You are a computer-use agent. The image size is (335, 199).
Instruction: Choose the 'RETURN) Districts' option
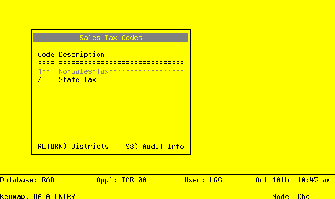pos(73,146)
